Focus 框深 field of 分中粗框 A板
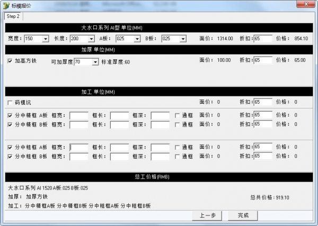318x226 pixels. (x=160, y=147)
